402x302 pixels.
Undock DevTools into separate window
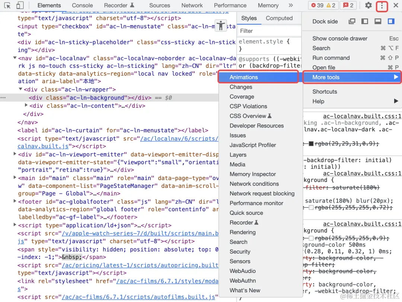pos(352,21)
